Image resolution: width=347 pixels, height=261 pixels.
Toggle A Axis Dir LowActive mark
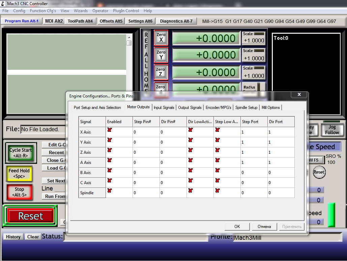191,160
